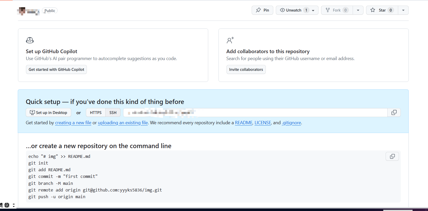Click the fork icon in Fork button

click(x=328, y=10)
